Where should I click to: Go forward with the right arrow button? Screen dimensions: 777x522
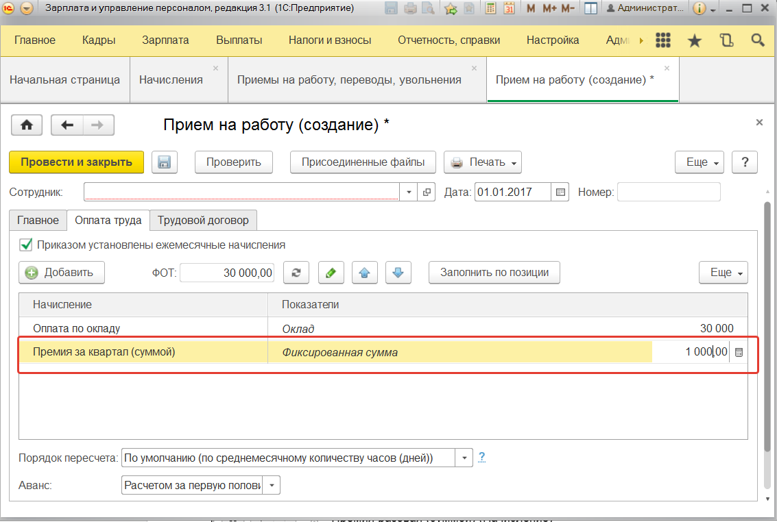(x=98, y=125)
